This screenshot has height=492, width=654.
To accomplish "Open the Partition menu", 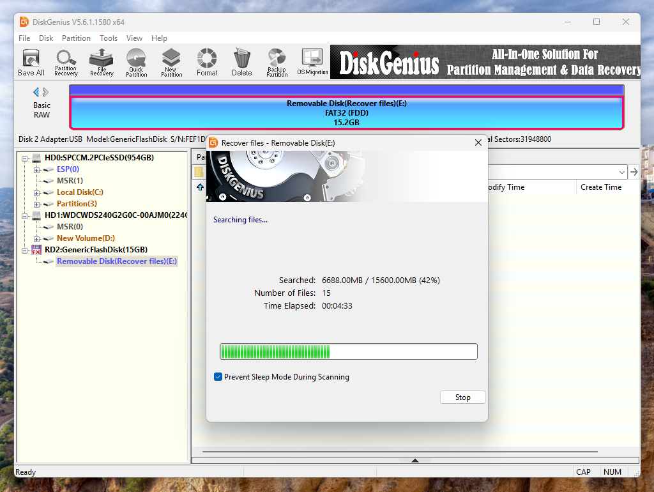I will (x=76, y=38).
